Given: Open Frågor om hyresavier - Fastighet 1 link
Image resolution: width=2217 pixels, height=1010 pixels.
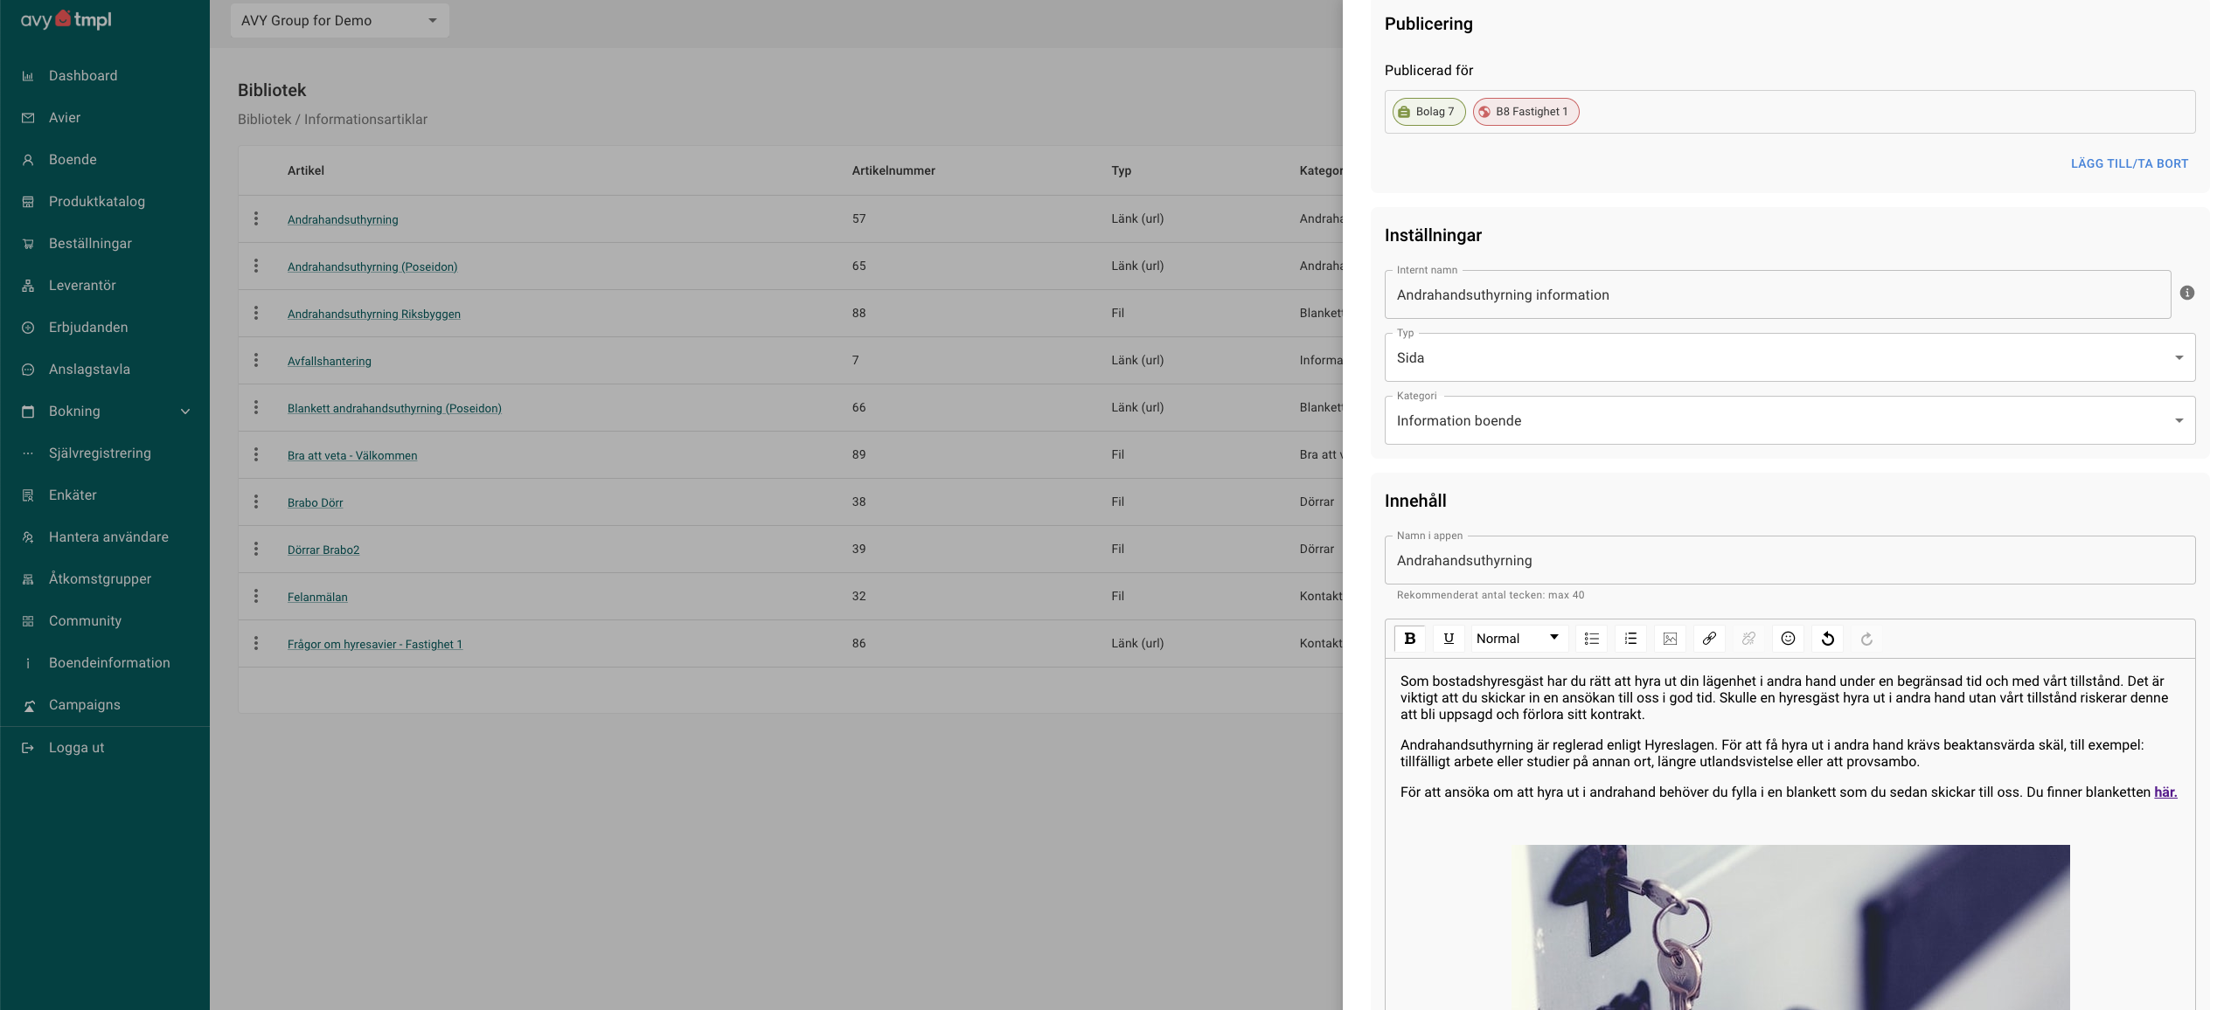Looking at the screenshot, I should pos(375,644).
